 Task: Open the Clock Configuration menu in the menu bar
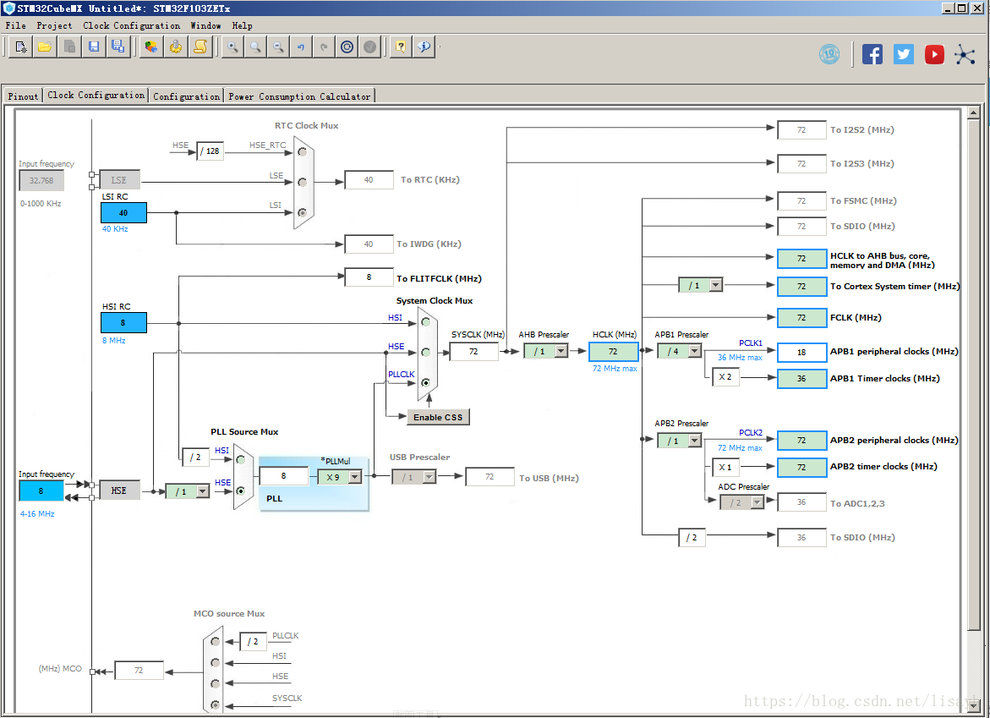point(131,26)
